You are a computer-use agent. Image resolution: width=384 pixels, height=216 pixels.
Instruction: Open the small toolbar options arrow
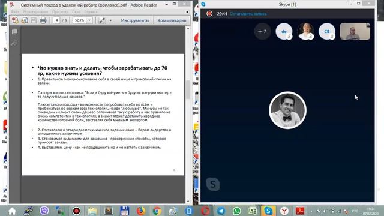[x=110, y=20]
